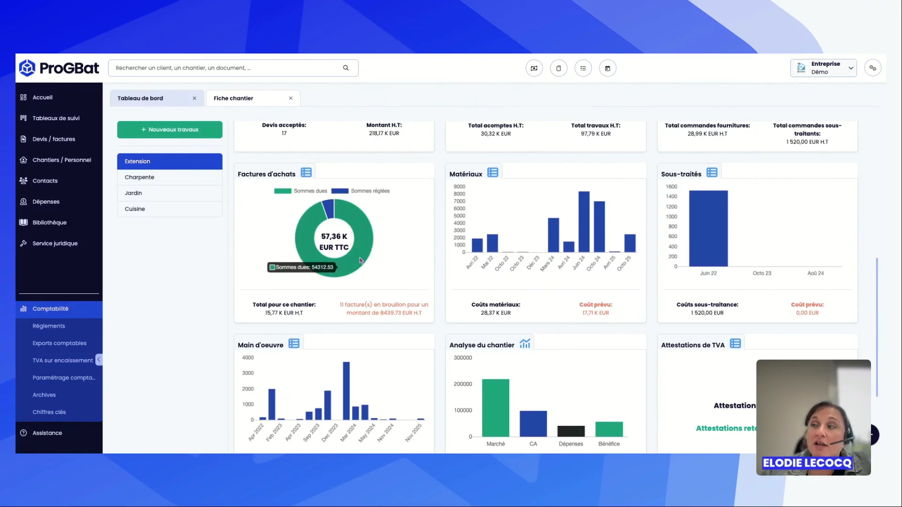Switch to Tableau de bord tab
Viewport: 902px width, 507px height.
[x=140, y=99]
